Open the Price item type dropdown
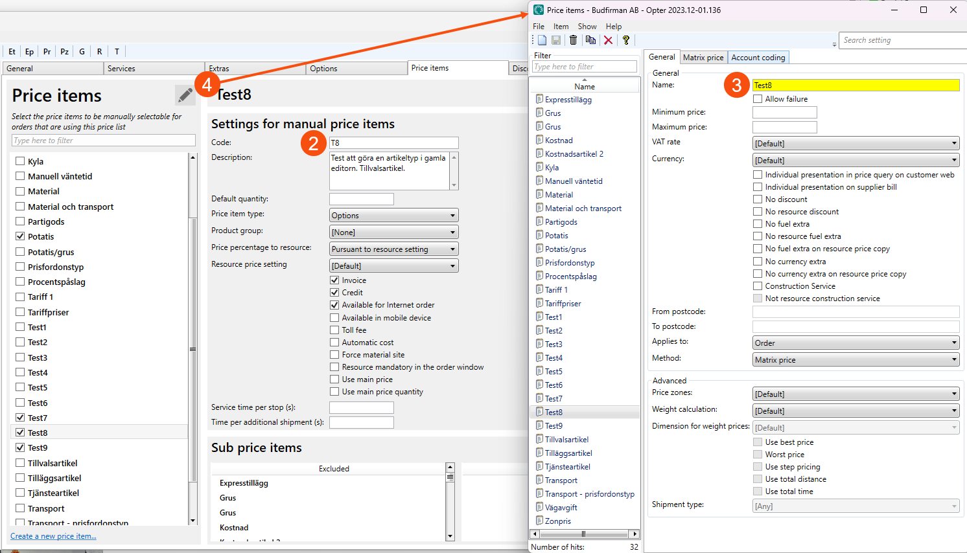Image resolution: width=967 pixels, height=553 pixels. [x=393, y=216]
